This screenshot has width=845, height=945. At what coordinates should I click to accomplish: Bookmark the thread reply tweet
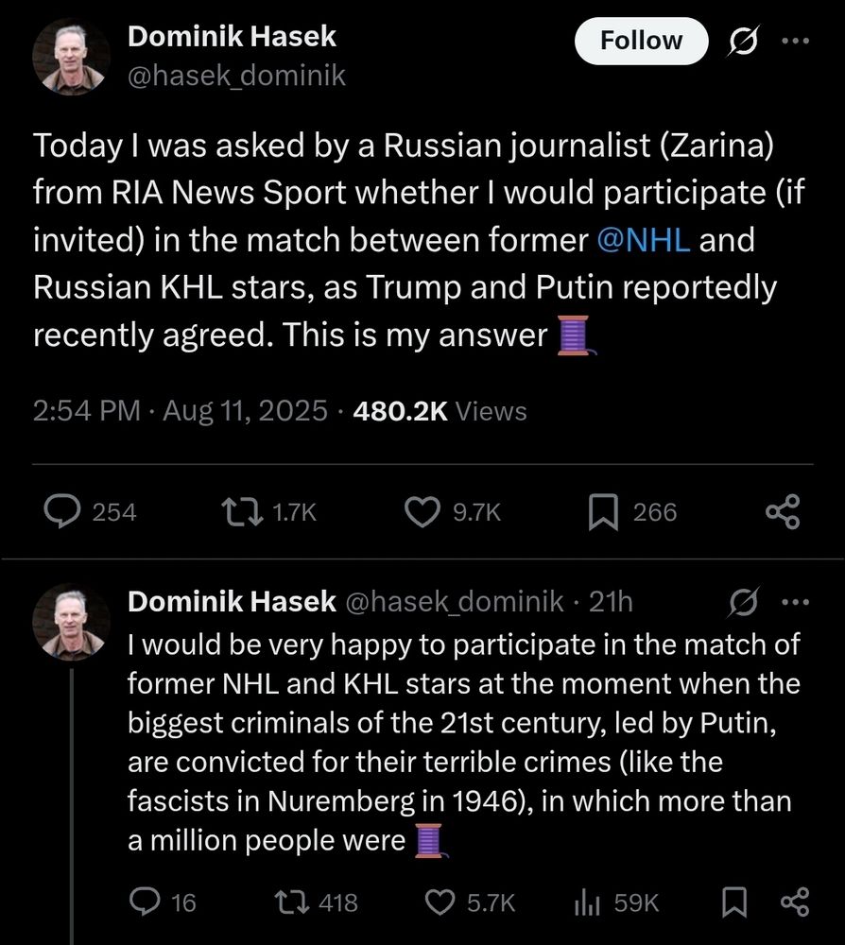734,902
